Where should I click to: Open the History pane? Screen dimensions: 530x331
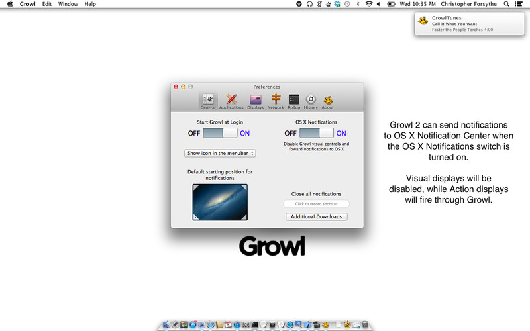click(x=311, y=101)
